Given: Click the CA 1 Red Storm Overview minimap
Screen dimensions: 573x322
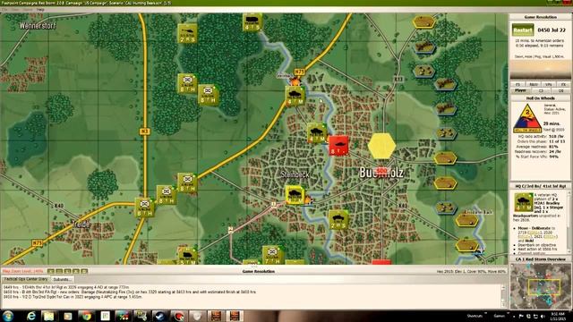Looking at the screenshot, I should click(540, 287).
